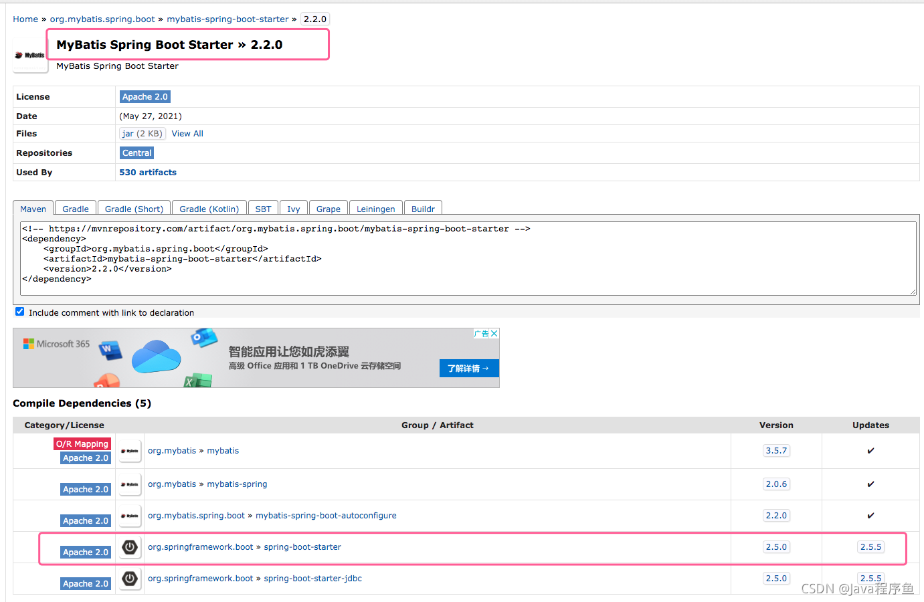This screenshot has height=602, width=924.
Task: Click the Updates column header
Action: (x=870, y=425)
